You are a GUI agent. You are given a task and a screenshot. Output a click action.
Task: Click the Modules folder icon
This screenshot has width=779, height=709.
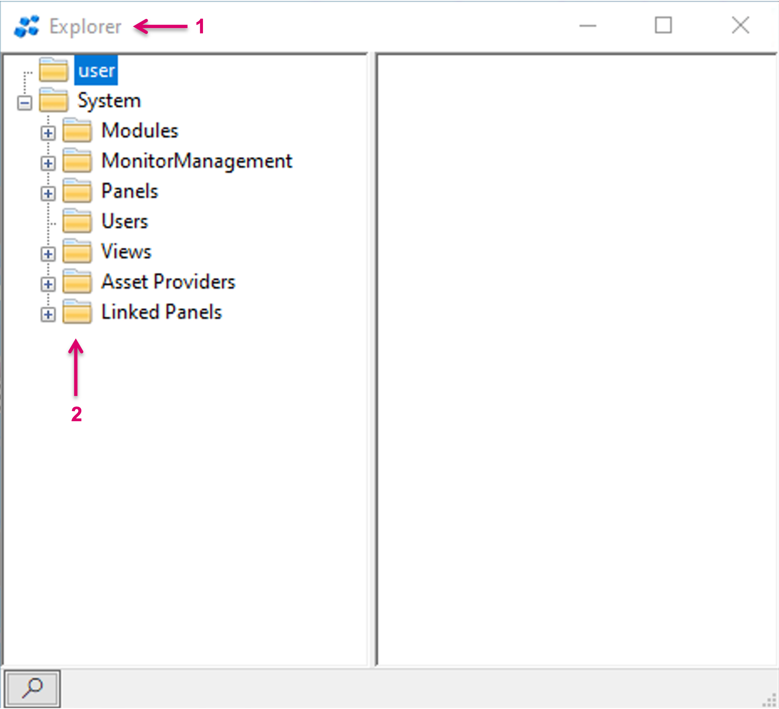pos(77,131)
